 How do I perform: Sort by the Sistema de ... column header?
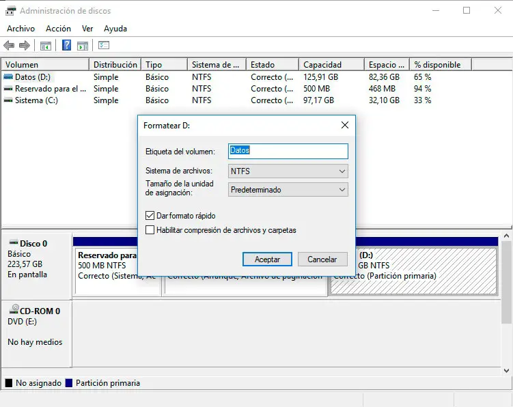click(x=217, y=64)
